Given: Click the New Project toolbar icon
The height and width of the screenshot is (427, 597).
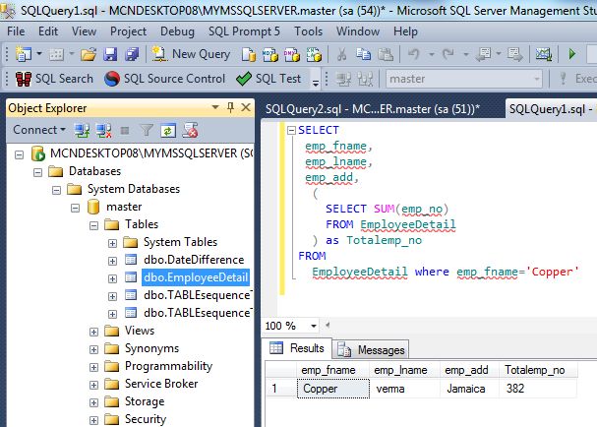Looking at the screenshot, I should [24, 54].
